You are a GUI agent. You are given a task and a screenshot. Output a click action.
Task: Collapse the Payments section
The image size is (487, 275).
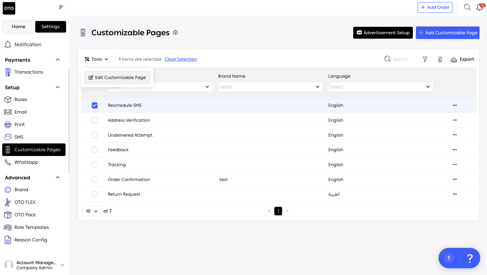click(x=58, y=60)
